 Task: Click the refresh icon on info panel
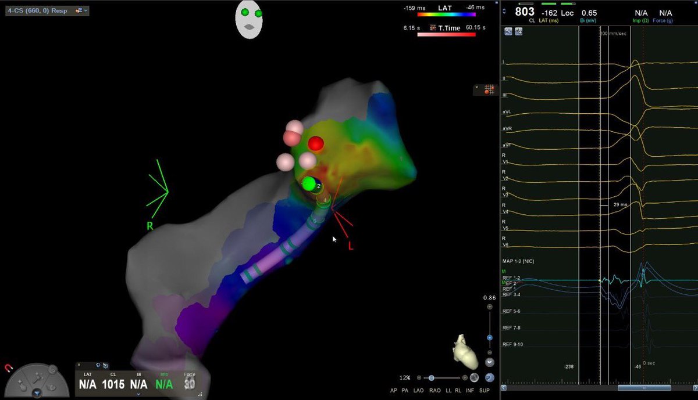tap(98, 365)
